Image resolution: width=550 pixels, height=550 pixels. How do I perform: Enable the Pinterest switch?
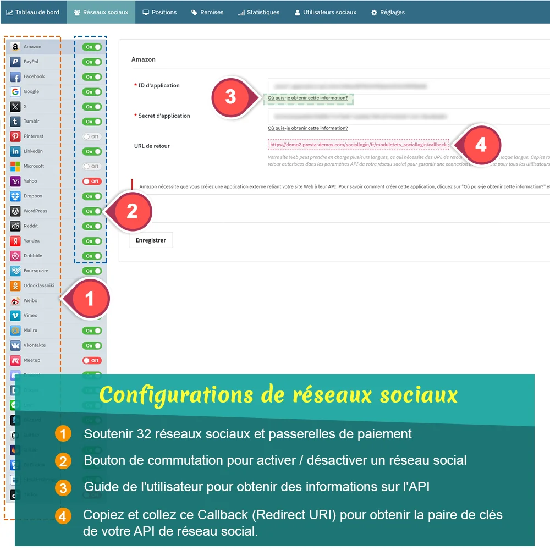coord(92,136)
